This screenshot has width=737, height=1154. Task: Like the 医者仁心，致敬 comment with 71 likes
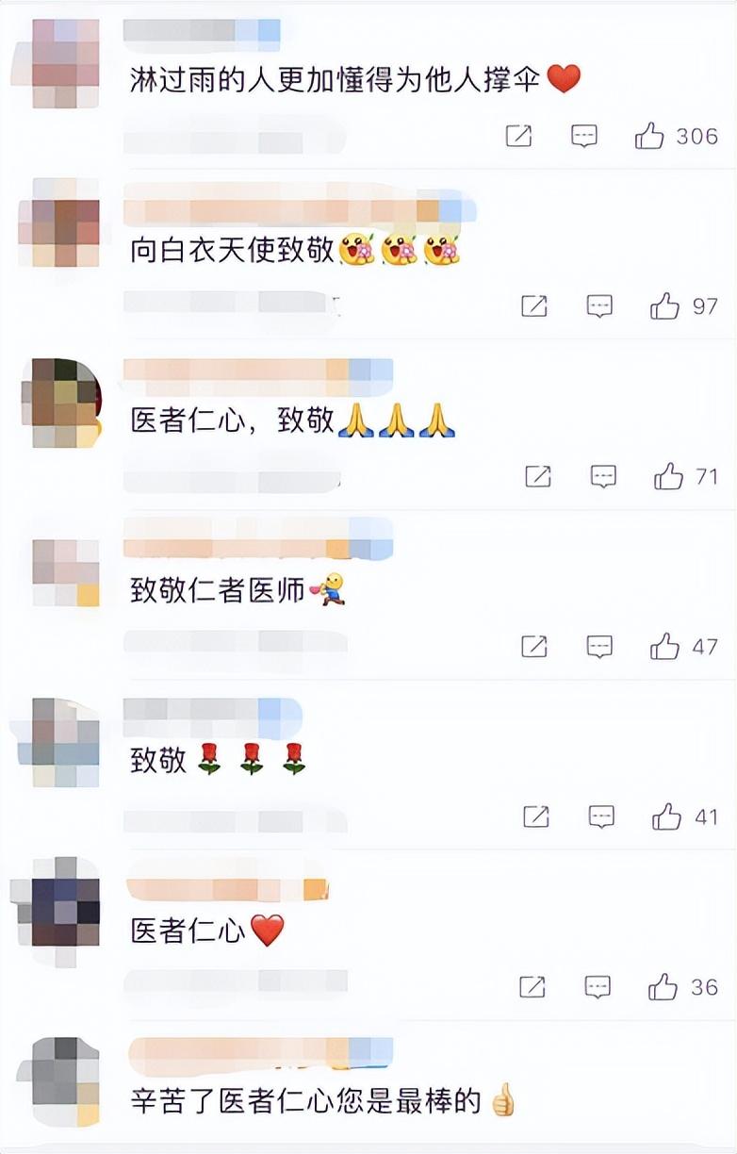[x=686, y=476]
